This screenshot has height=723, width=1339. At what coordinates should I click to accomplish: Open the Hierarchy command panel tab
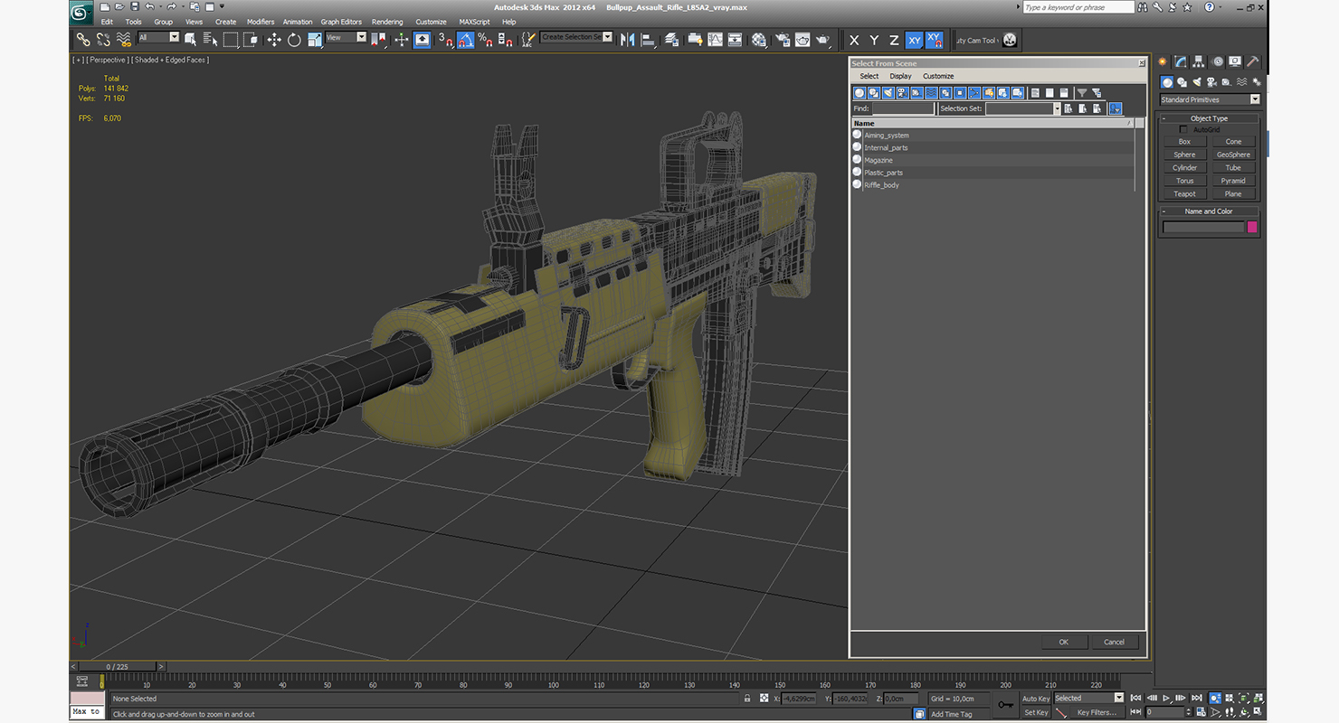(x=1199, y=61)
